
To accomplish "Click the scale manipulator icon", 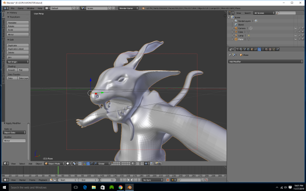I will (95, 163).
